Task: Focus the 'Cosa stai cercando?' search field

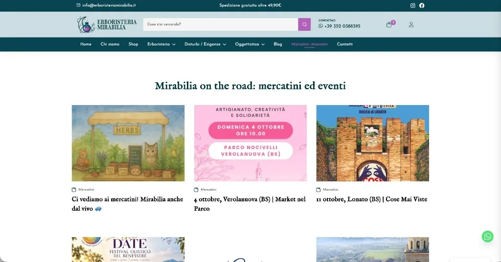Action: [x=221, y=24]
